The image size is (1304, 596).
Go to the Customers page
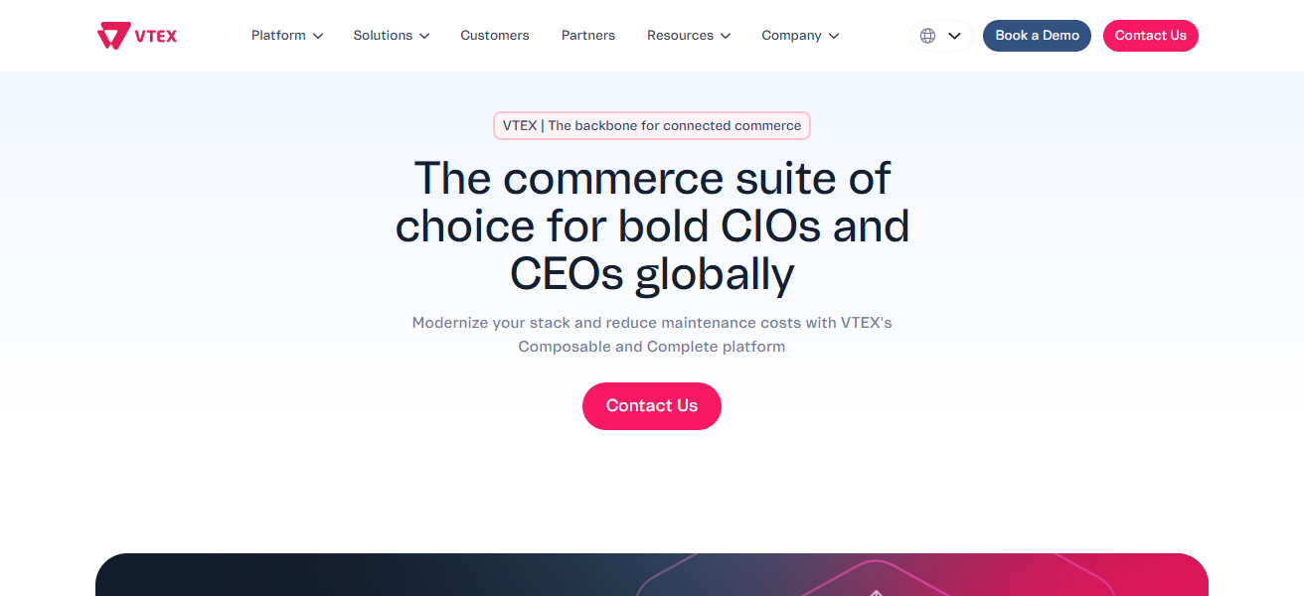click(x=495, y=36)
